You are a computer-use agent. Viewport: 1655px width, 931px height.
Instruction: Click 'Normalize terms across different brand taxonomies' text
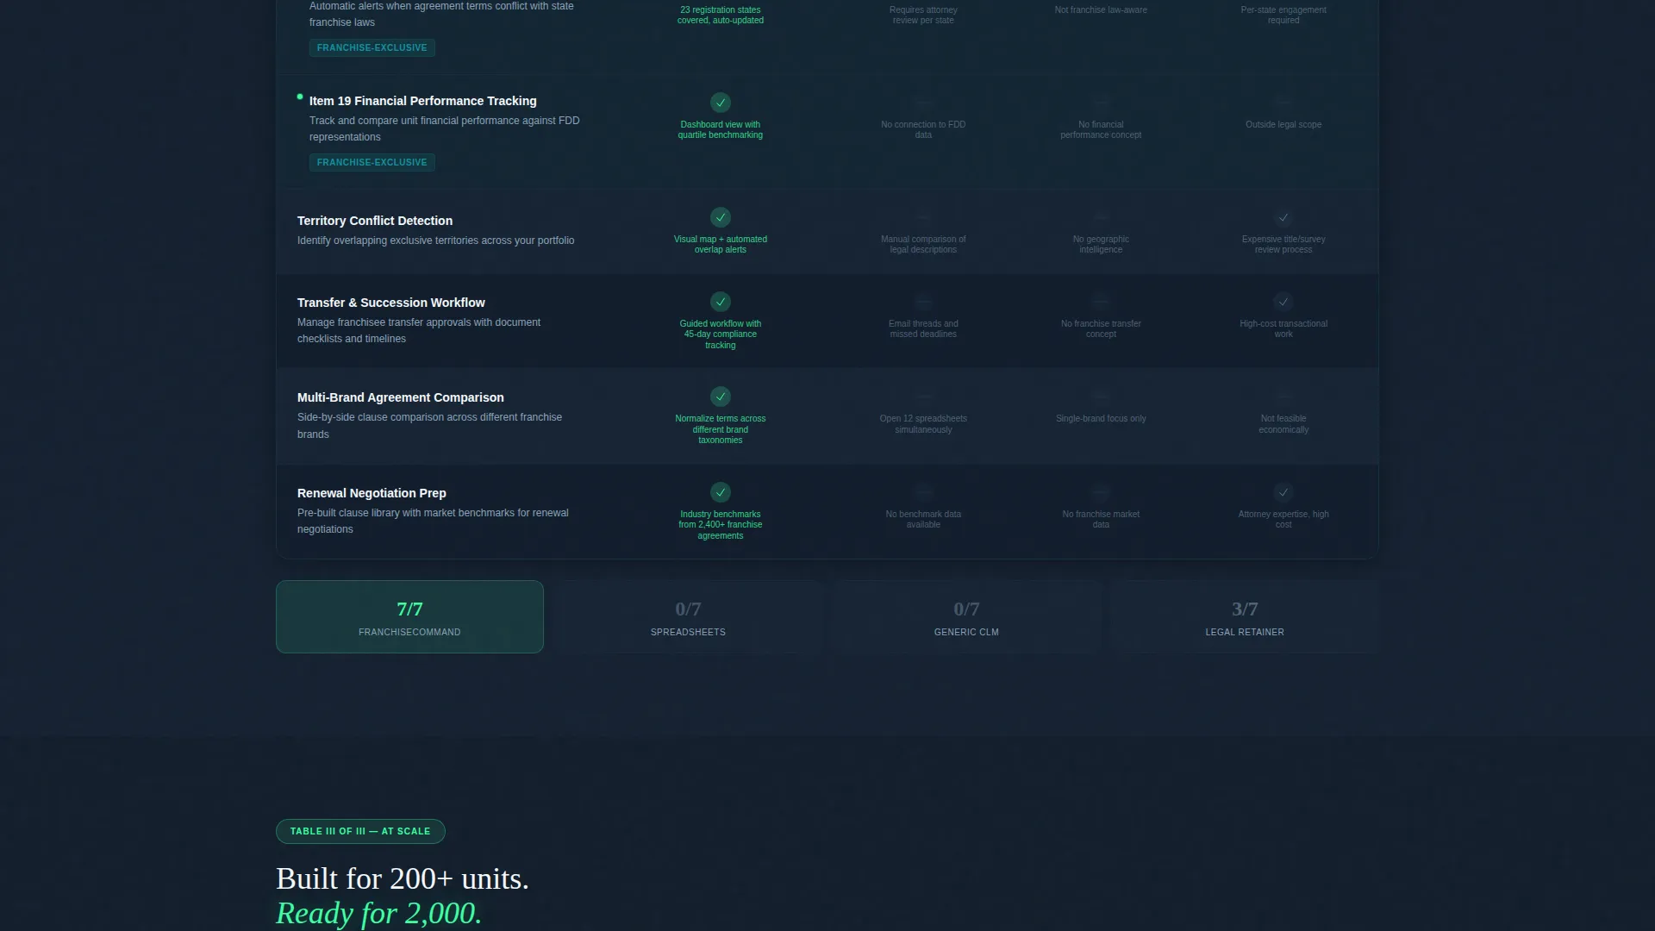(721, 429)
